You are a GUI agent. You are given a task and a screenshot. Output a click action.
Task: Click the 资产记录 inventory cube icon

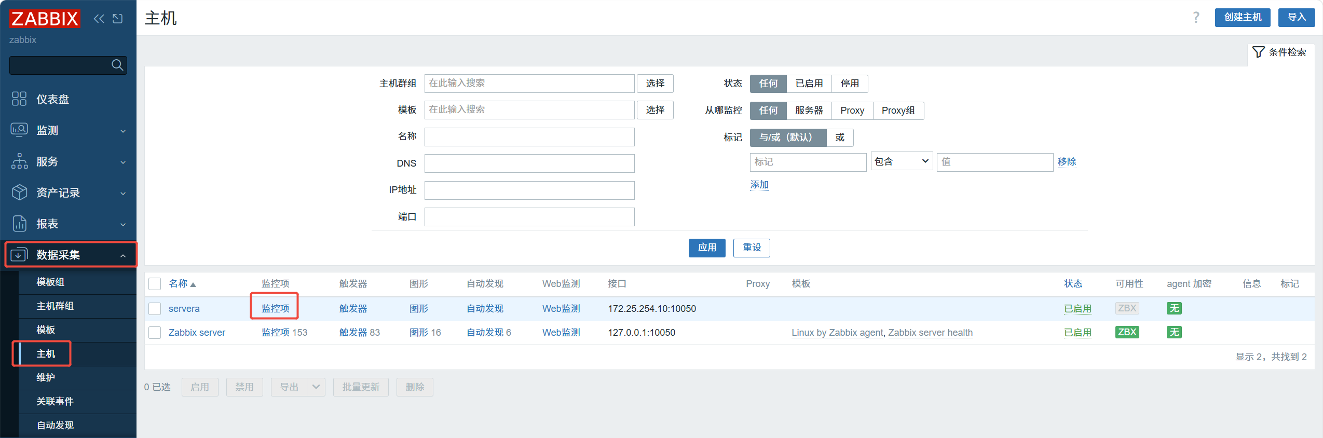click(19, 192)
